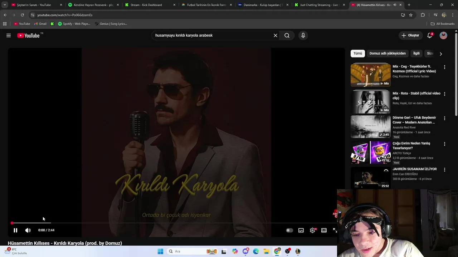The width and height of the screenshot is (458, 257).
Task: Open video player settings gear
Action: coord(312,230)
